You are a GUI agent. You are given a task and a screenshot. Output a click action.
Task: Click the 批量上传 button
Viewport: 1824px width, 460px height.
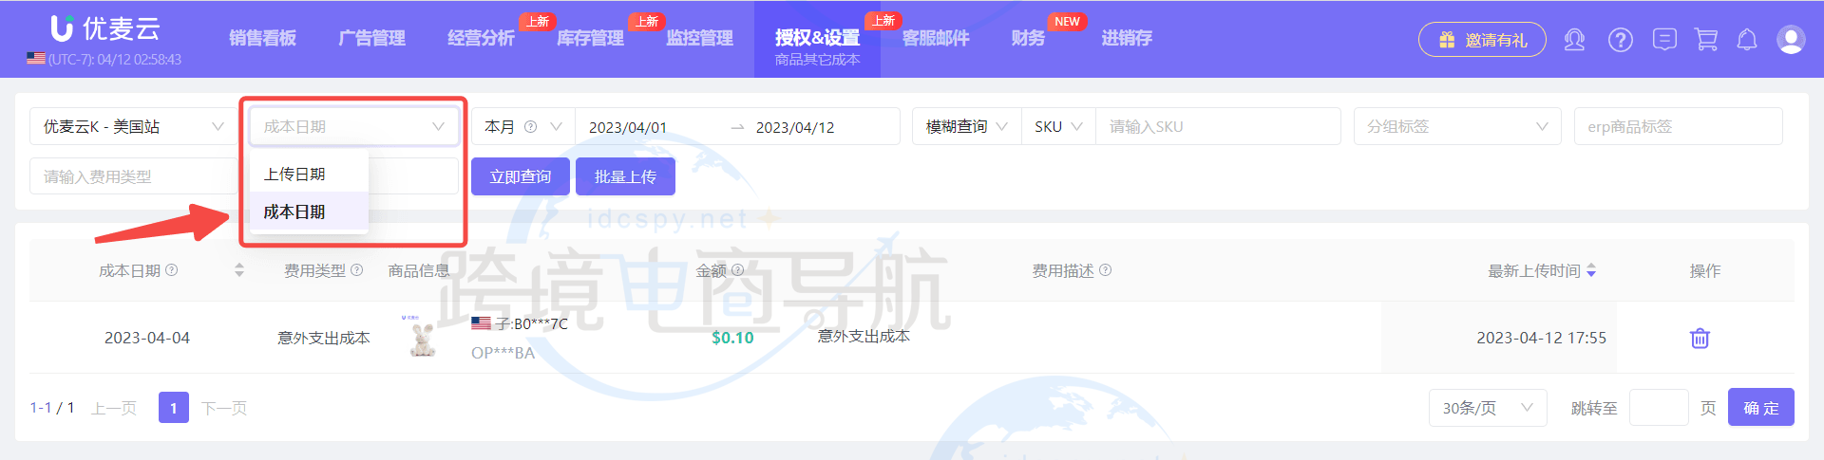624,177
